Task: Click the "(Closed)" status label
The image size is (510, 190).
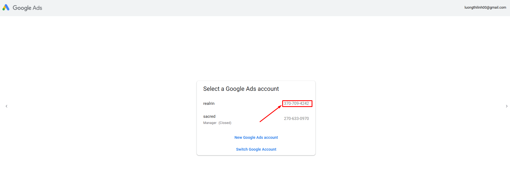Action: 225,123
